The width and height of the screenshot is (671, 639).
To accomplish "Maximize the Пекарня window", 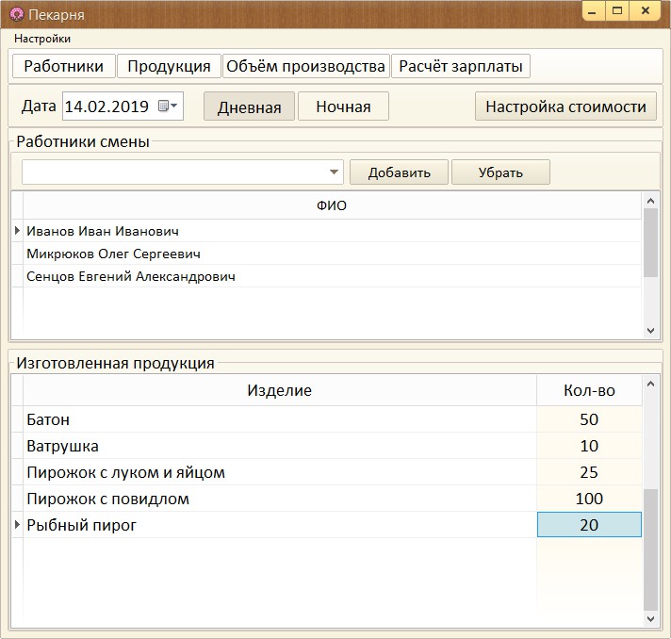I will pos(617,11).
